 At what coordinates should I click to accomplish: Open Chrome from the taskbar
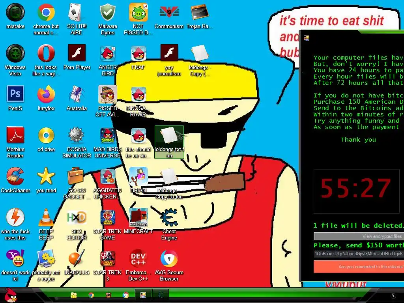tap(91, 295)
